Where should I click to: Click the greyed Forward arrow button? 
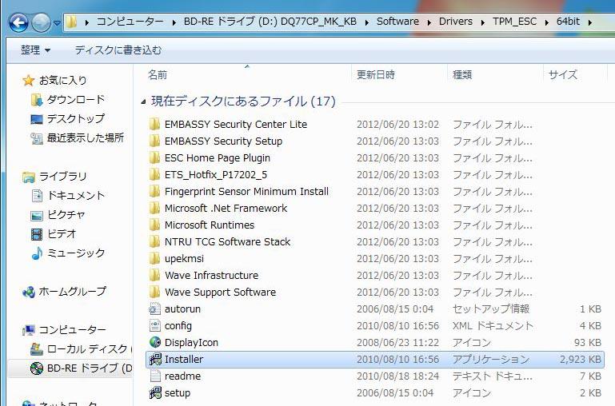[41, 22]
